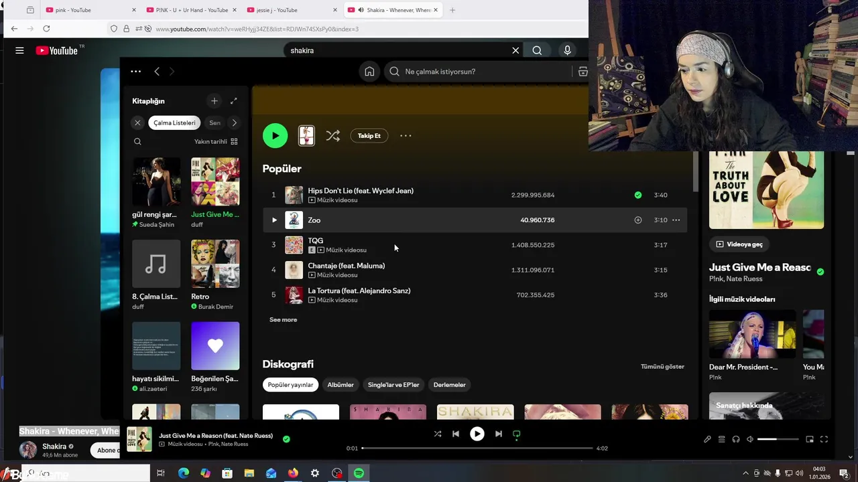Toggle shuffle in the bottom player bar
Viewport: 858px width, 482px height.
point(438,434)
